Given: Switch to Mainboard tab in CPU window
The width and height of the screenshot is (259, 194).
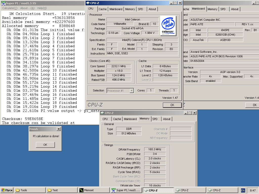Looking at the screenshot, I should [x=116, y=9].
